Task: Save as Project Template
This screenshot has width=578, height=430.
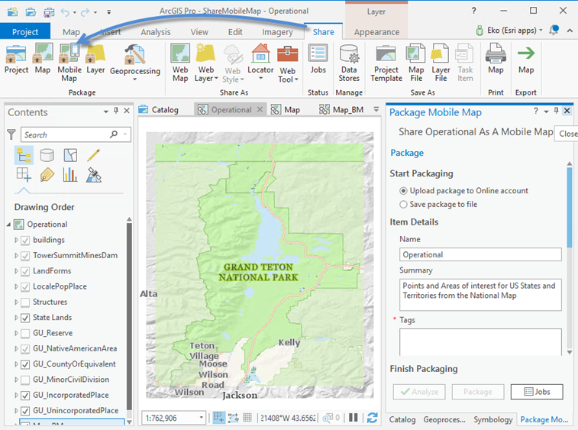Action: click(386, 63)
